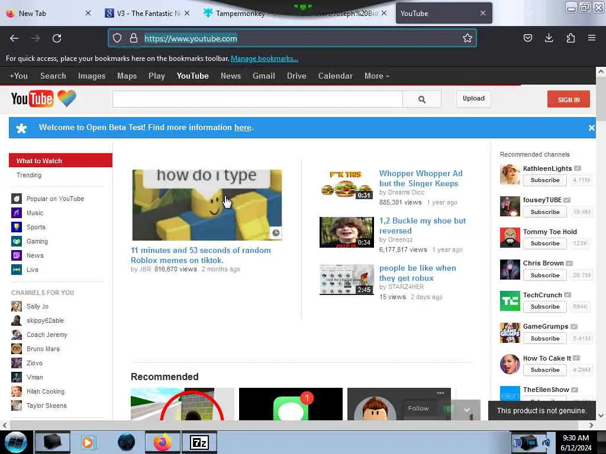The image size is (606, 454).
Task: Click the YouTube logo
Action: point(32,99)
